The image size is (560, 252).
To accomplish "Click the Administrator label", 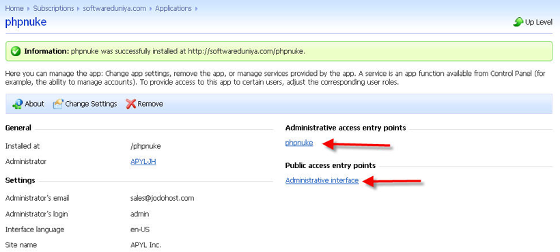I will tap(26, 162).
